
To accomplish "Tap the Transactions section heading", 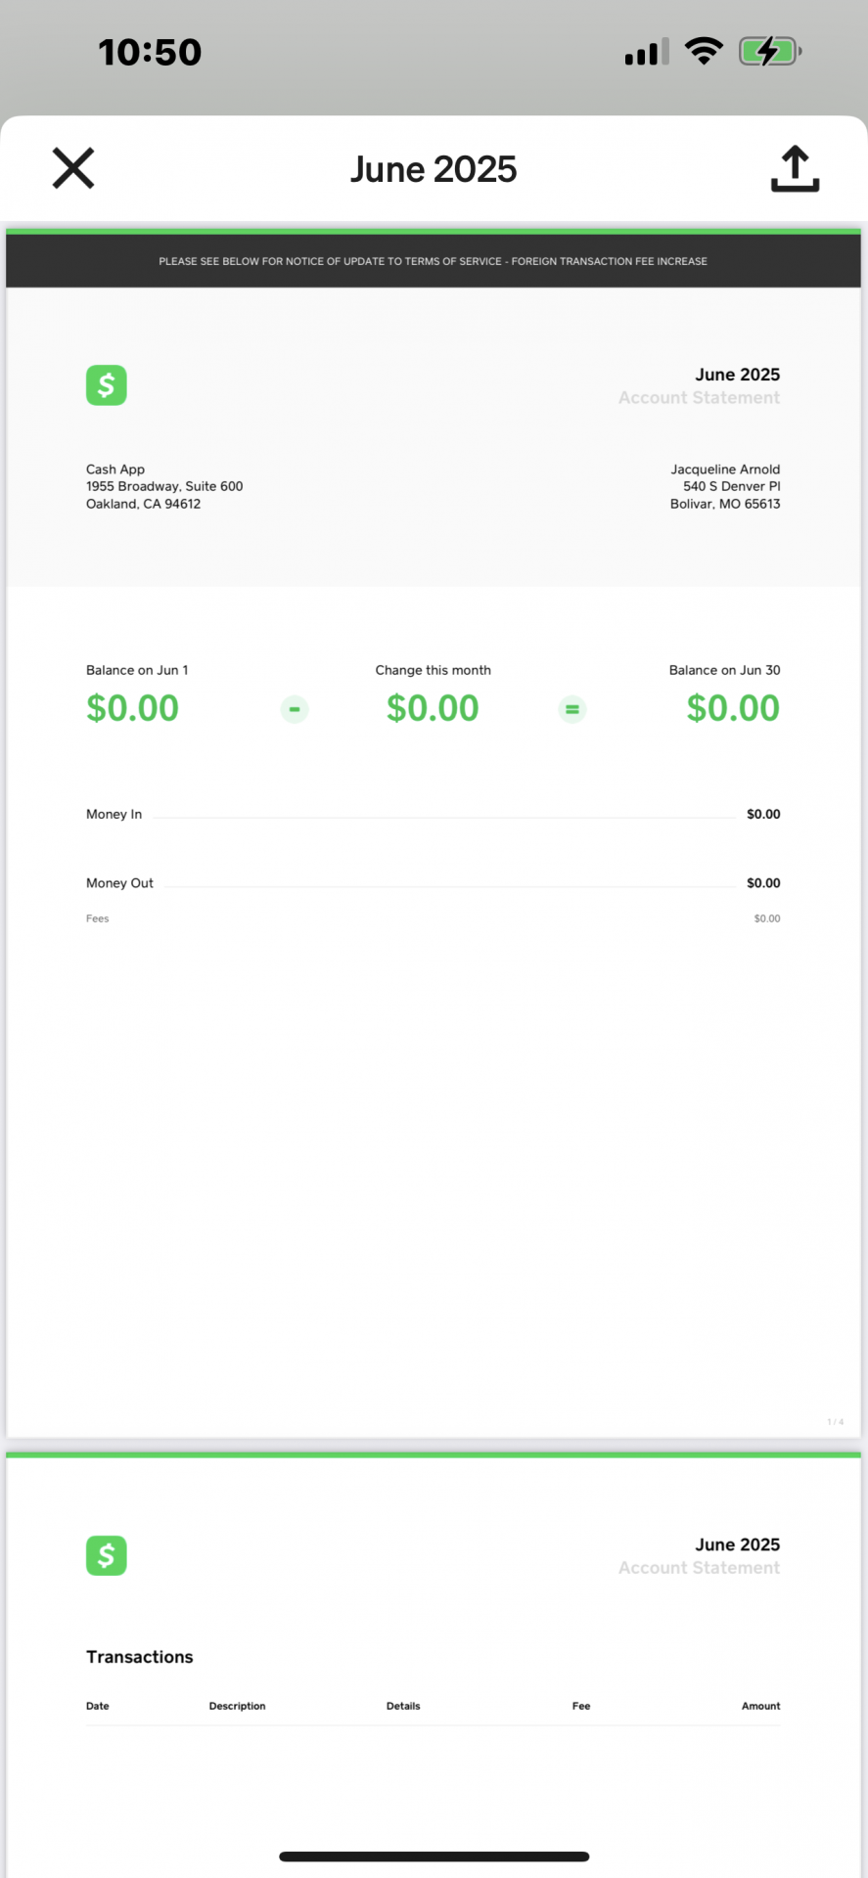I will coord(140,1657).
